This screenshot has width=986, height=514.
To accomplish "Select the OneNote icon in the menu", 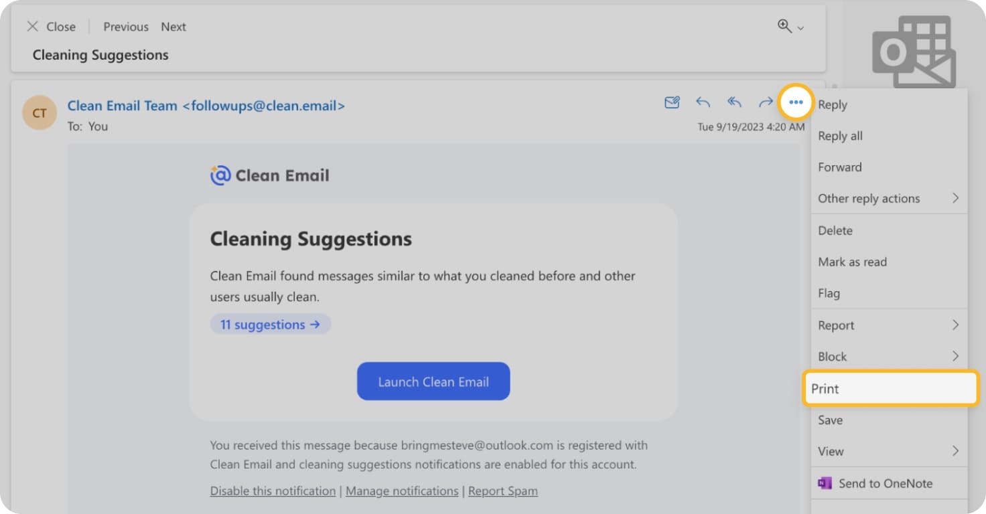I will [x=826, y=483].
